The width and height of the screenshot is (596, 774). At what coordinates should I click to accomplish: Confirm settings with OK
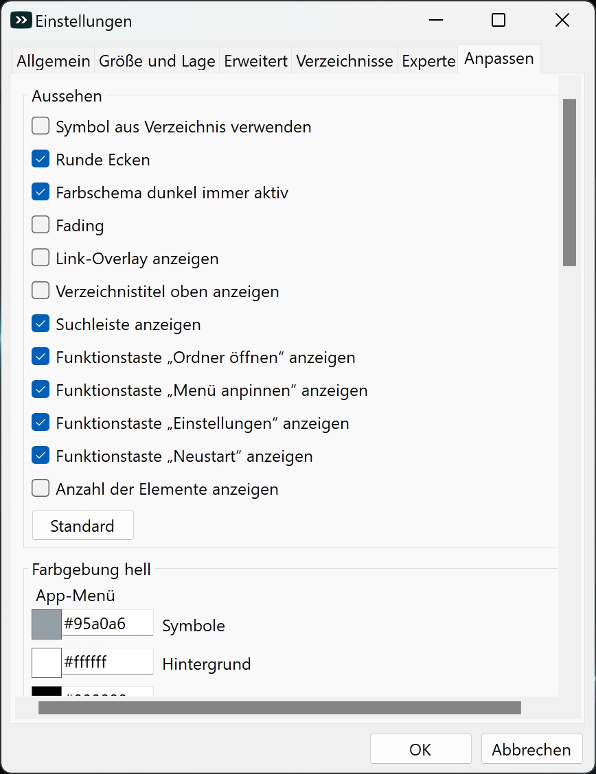pos(420,749)
